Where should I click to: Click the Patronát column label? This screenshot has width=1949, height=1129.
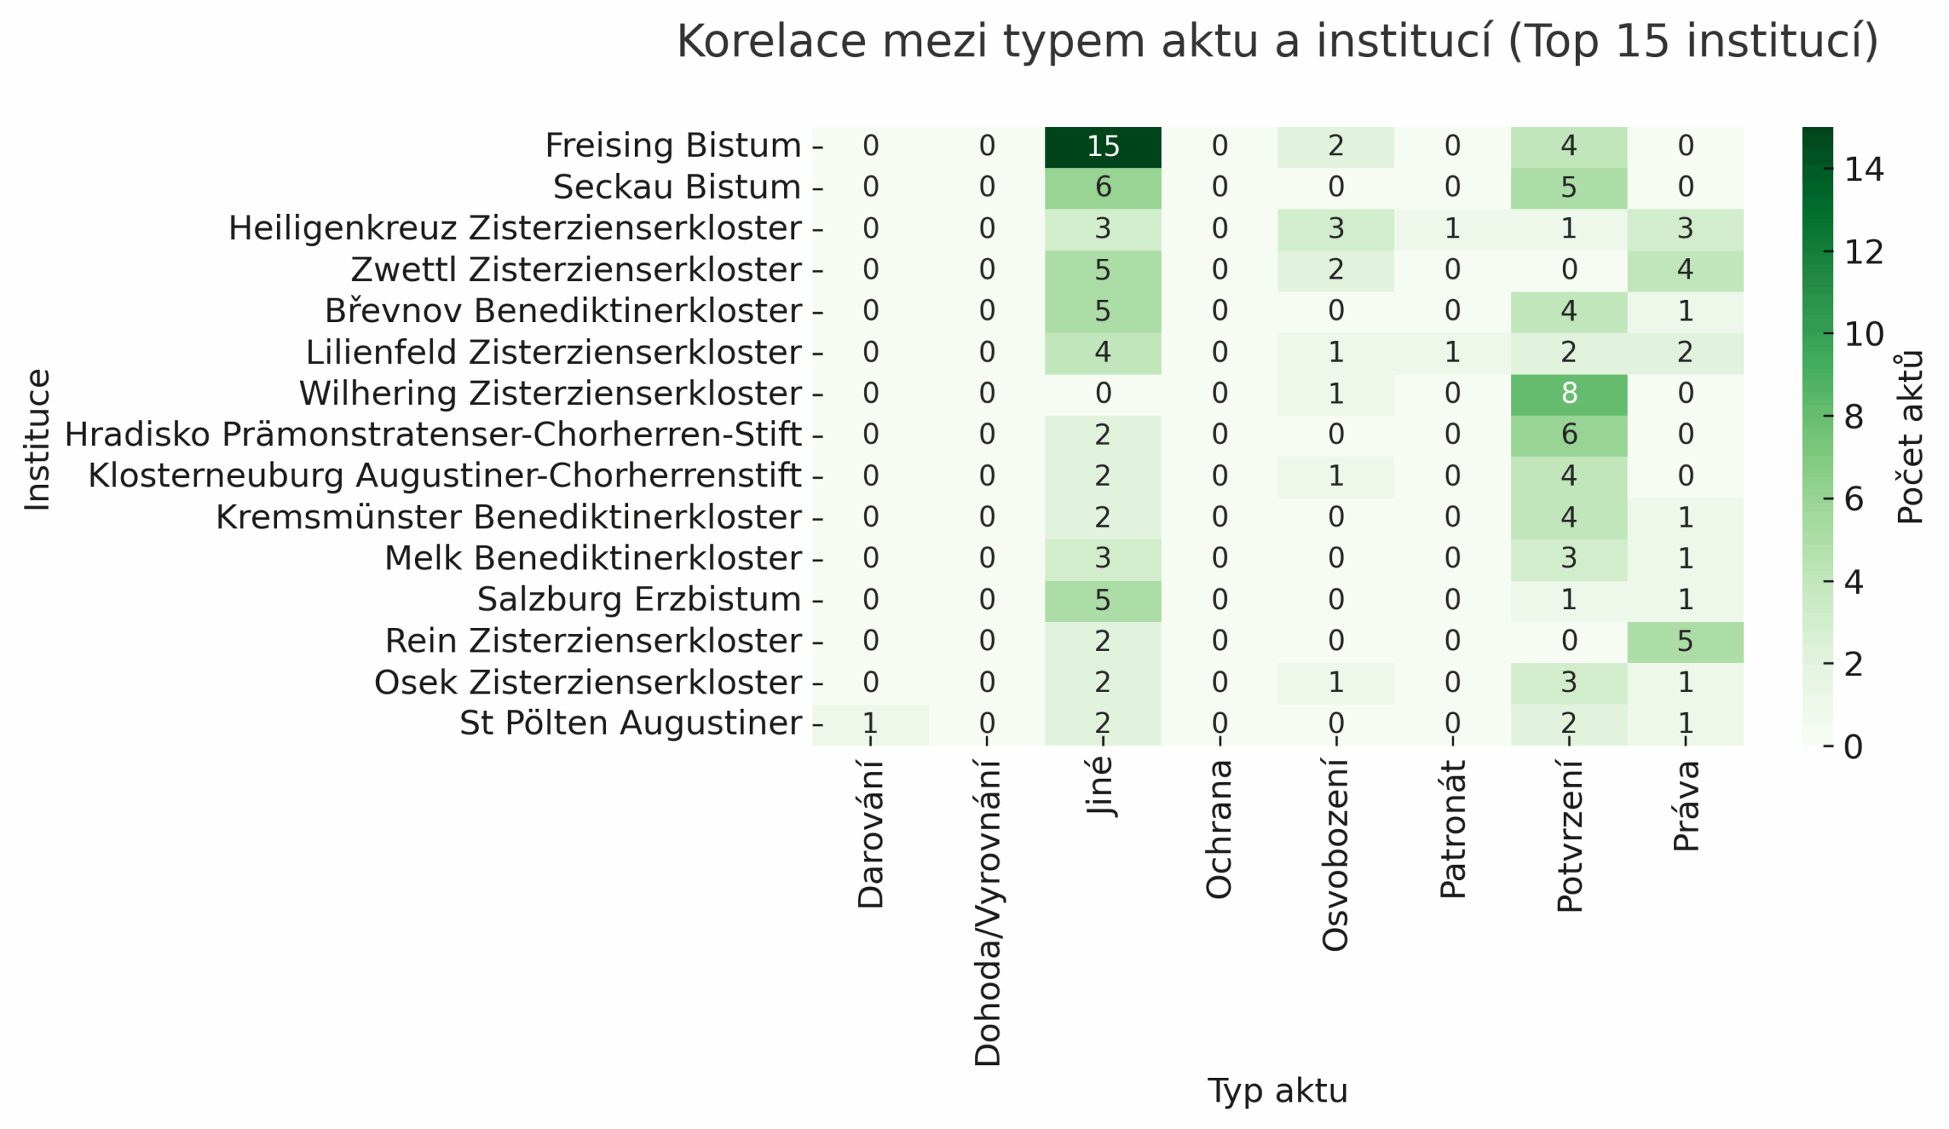tap(1453, 829)
